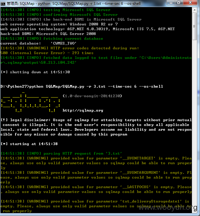Viewport: 200px width, 216px height.
Task: Click the yellow sqlmap ASCII art logo
Action: (x=30, y=102)
